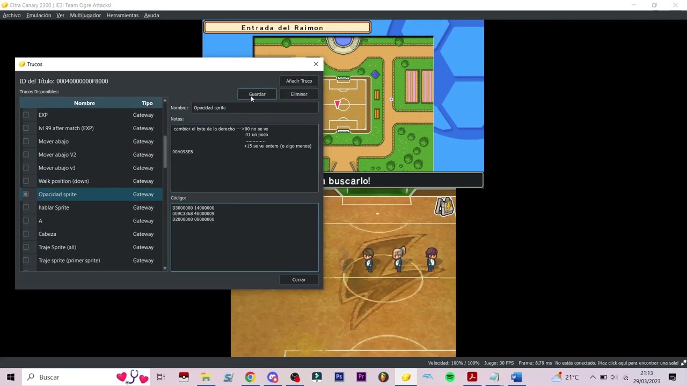This screenshot has width=687, height=386.
Task: Enable the Cabeza cheat checkbox
Action: click(x=26, y=234)
